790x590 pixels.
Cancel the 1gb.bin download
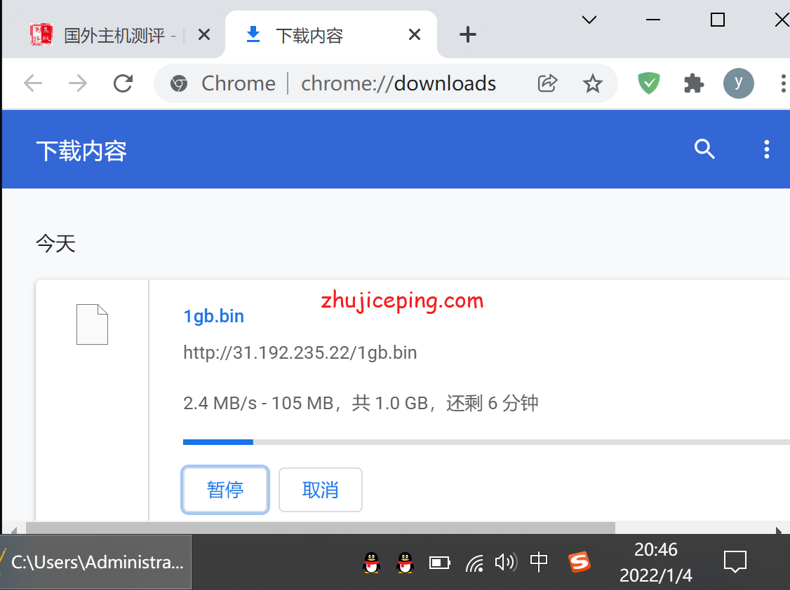pyautogui.click(x=320, y=490)
